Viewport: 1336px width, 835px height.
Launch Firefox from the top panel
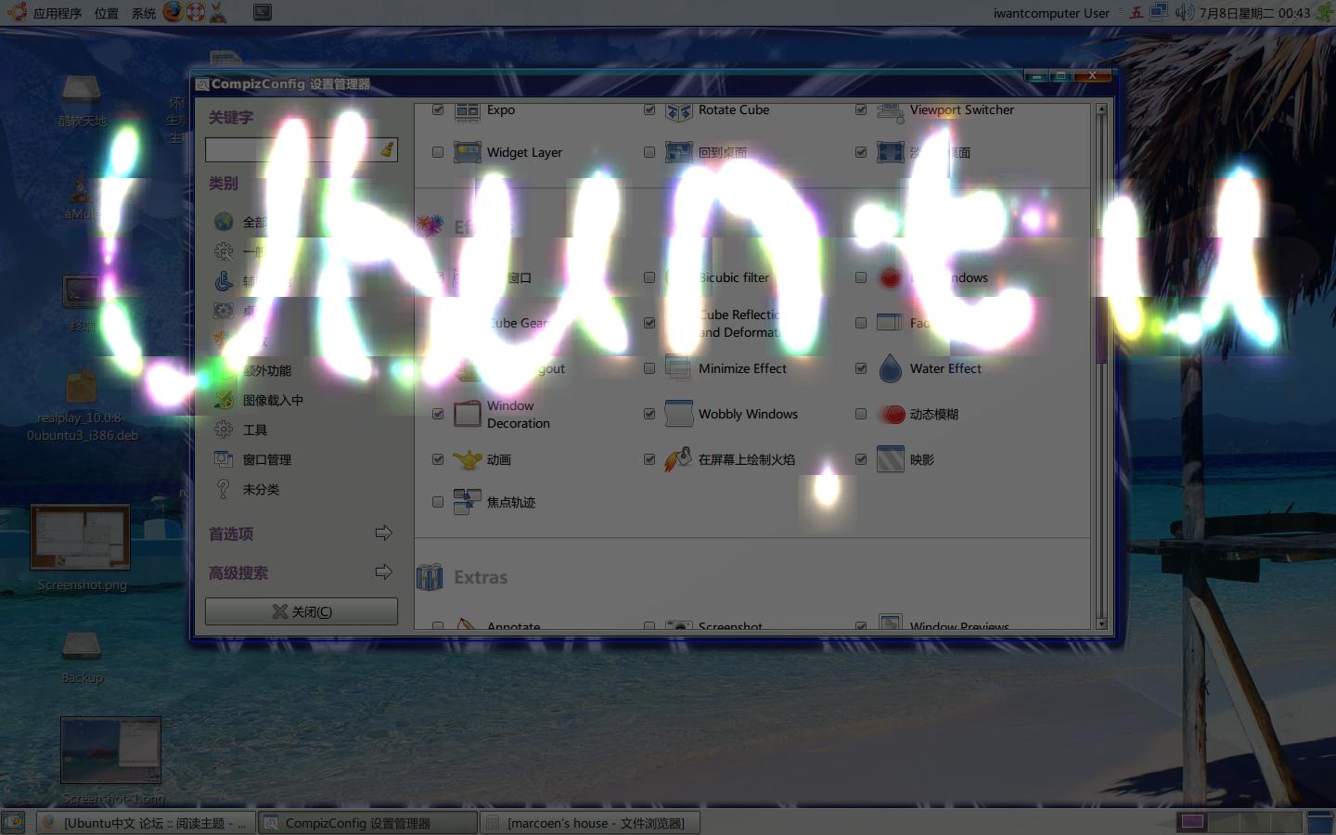pyautogui.click(x=173, y=12)
